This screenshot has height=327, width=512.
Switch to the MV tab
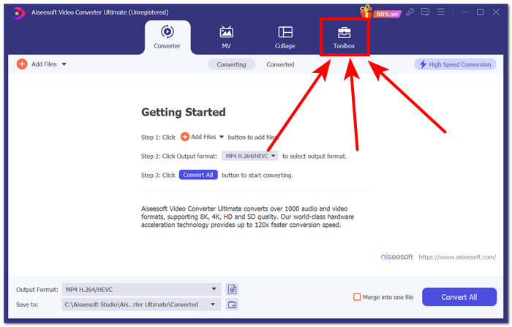click(226, 37)
